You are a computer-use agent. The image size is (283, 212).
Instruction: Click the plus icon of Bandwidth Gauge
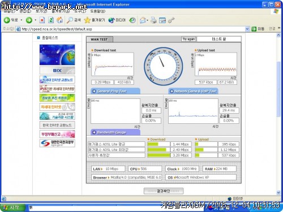point(94,132)
